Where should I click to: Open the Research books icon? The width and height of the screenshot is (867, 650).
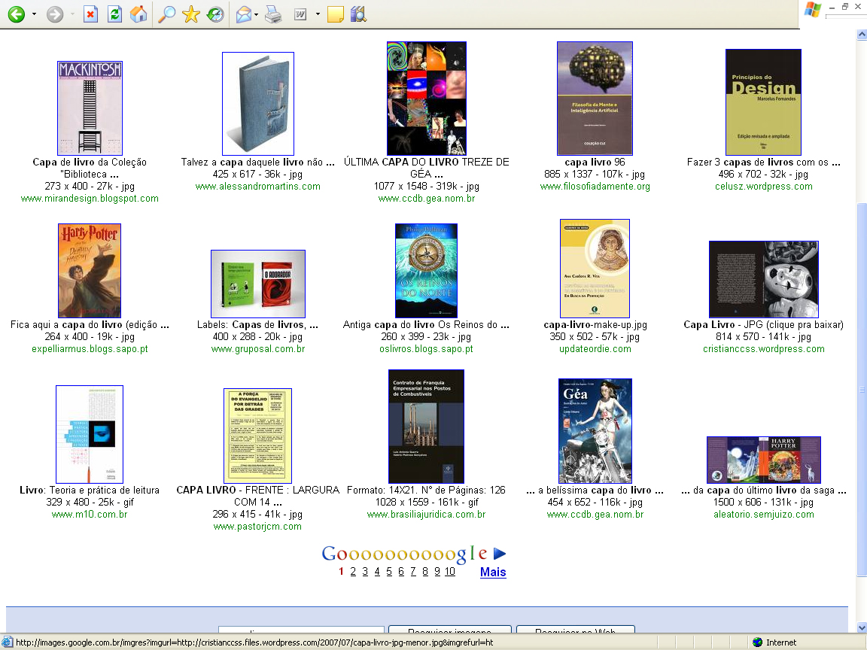pyautogui.click(x=358, y=14)
